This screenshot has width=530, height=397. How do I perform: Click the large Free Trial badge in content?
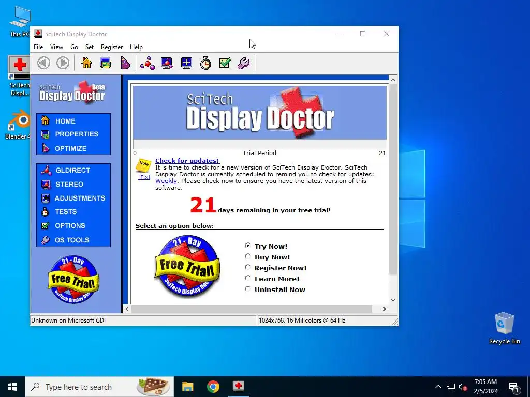click(187, 266)
